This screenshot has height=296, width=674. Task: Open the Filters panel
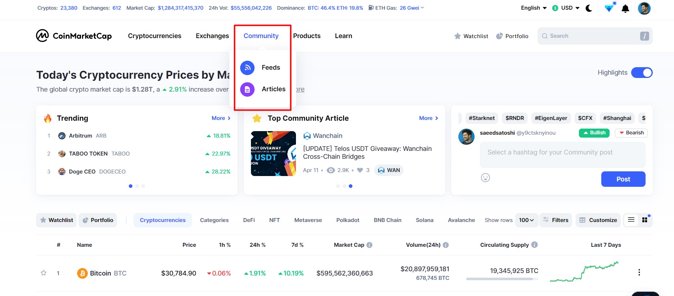(x=556, y=220)
